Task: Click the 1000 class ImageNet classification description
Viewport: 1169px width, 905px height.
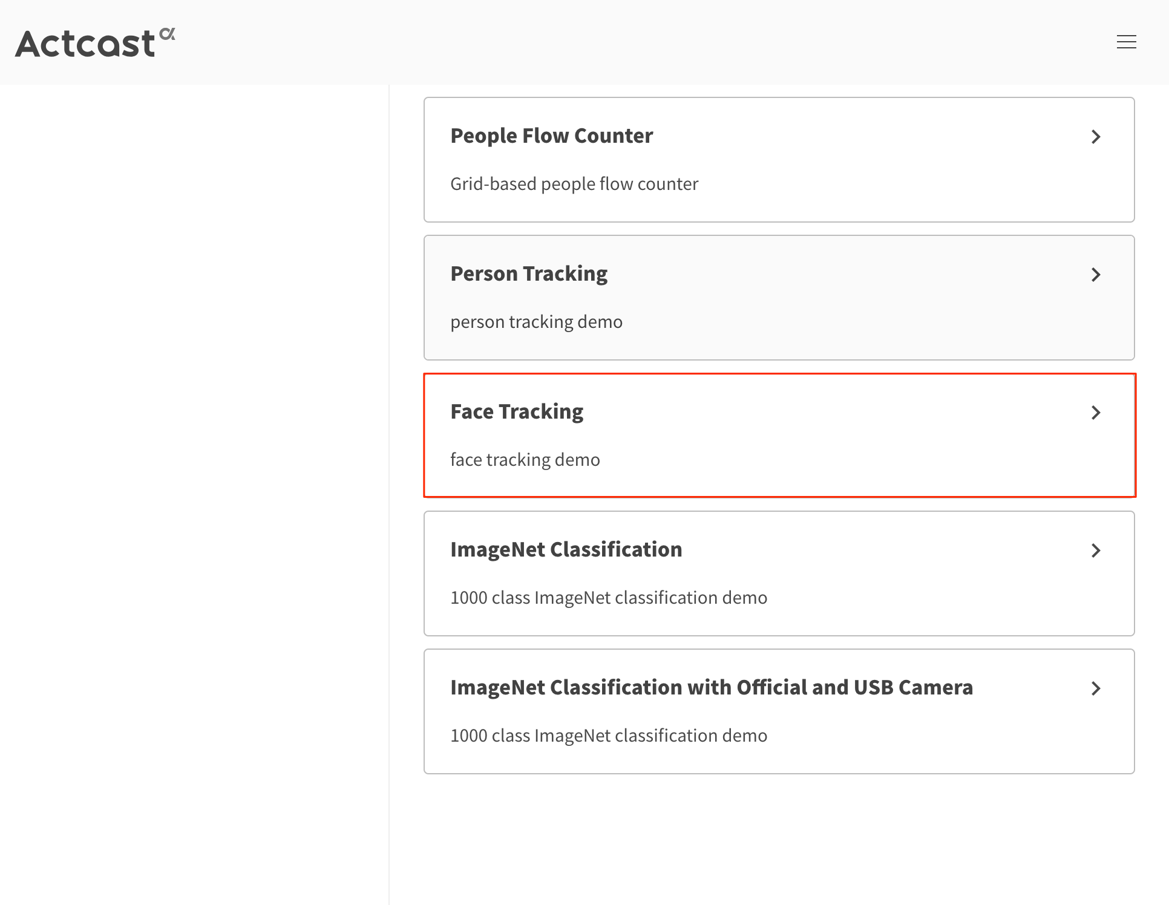Action: (x=608, y=598)
